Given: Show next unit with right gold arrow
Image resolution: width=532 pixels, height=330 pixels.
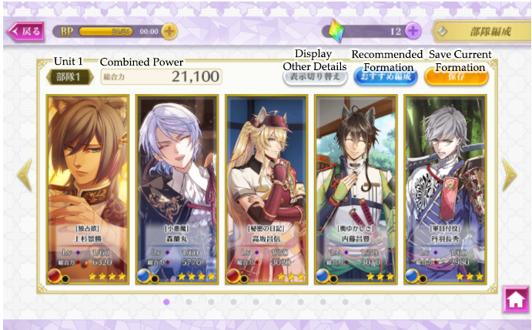Looking at the screenshot, I should [x=510, y=174].
